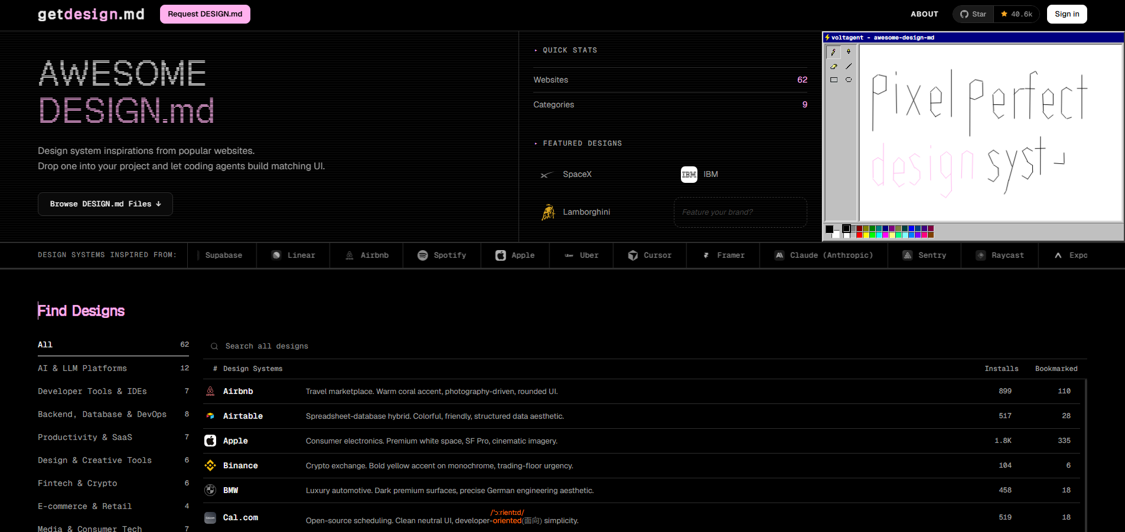The height and width of the screenshot is (532, 1125).
Task: Open the 40.6k stargazers count
Action: tap(1016, 14)
